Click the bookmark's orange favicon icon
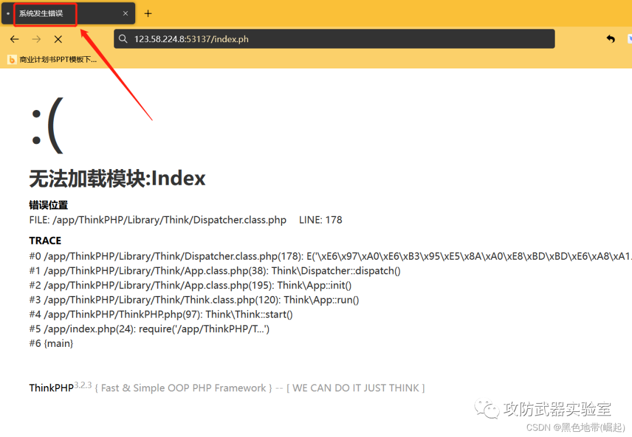Viewport: 632px width, 437px height. click(12, 60)
